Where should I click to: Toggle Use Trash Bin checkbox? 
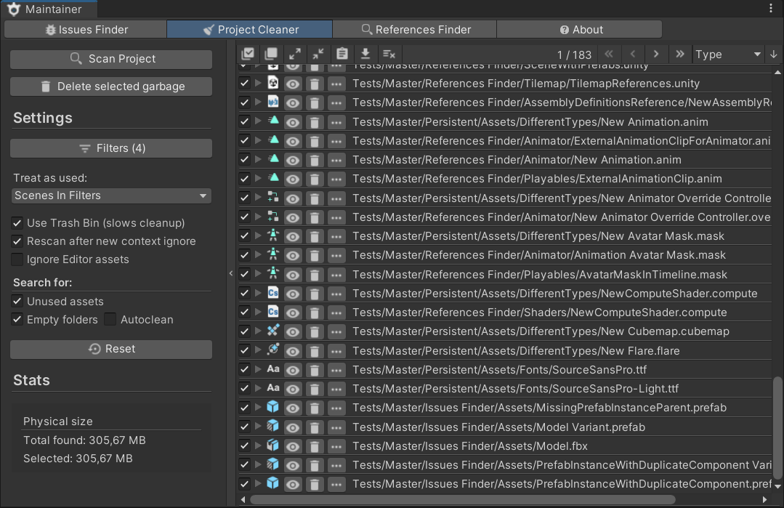click(17, 223)
